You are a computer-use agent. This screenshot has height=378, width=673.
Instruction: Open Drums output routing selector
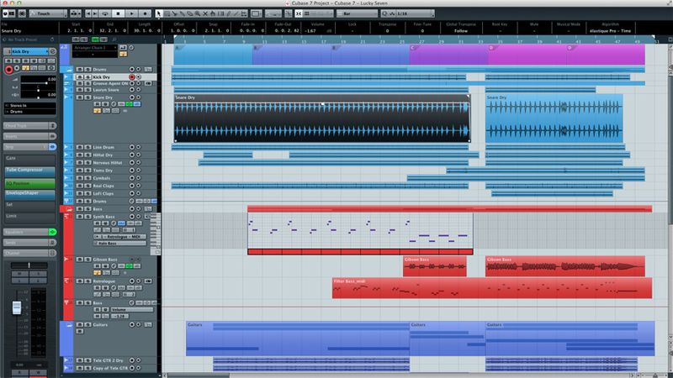point(30,112)
